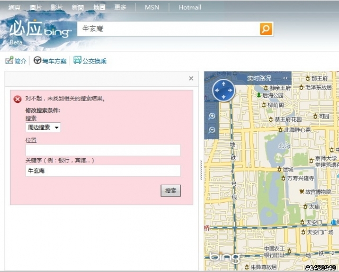
Task: Click the 北海 lake label on map
Action: (x=284, y=146)
